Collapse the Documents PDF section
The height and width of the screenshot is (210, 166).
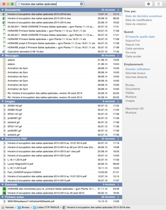pos(2,139)
